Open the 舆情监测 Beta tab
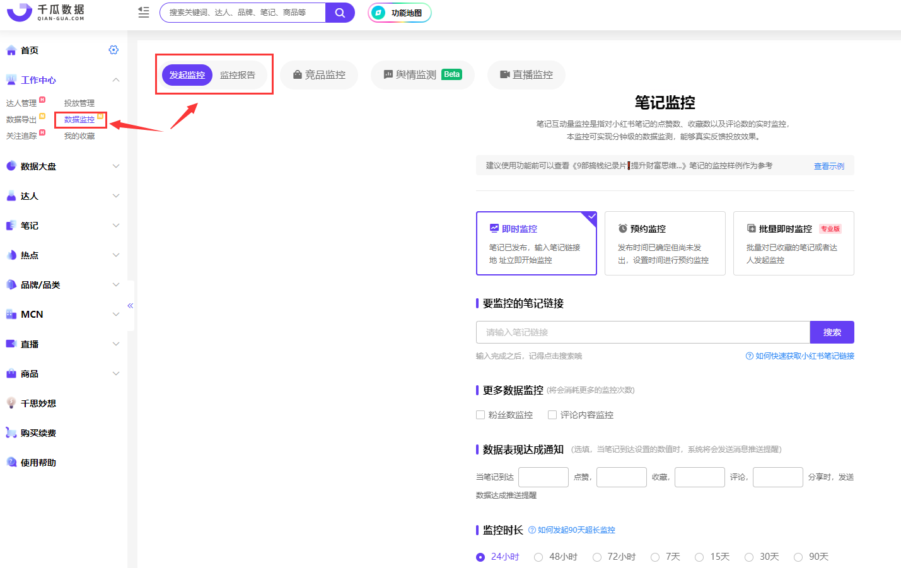Image resolution: width=901 pixels, height=568 pixels. (x=422, y=74)
